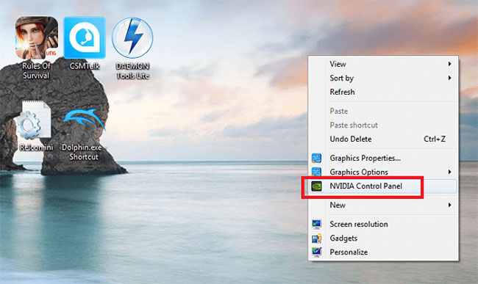
Task: Click the "RelconIni" label text
Action: pos(36,148)
